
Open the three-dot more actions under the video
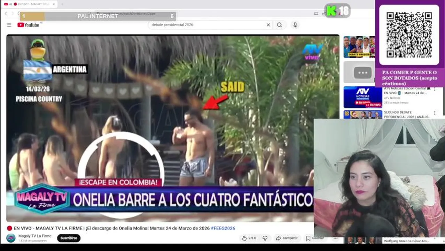pos(335,238)
